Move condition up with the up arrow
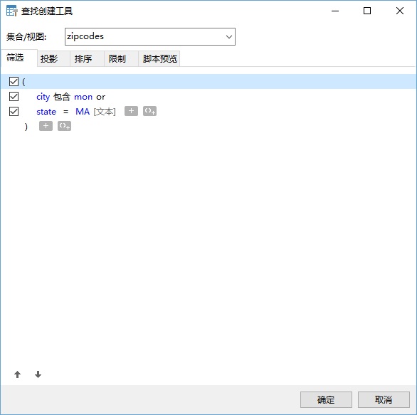417x415 pixels. click(18, 374)
